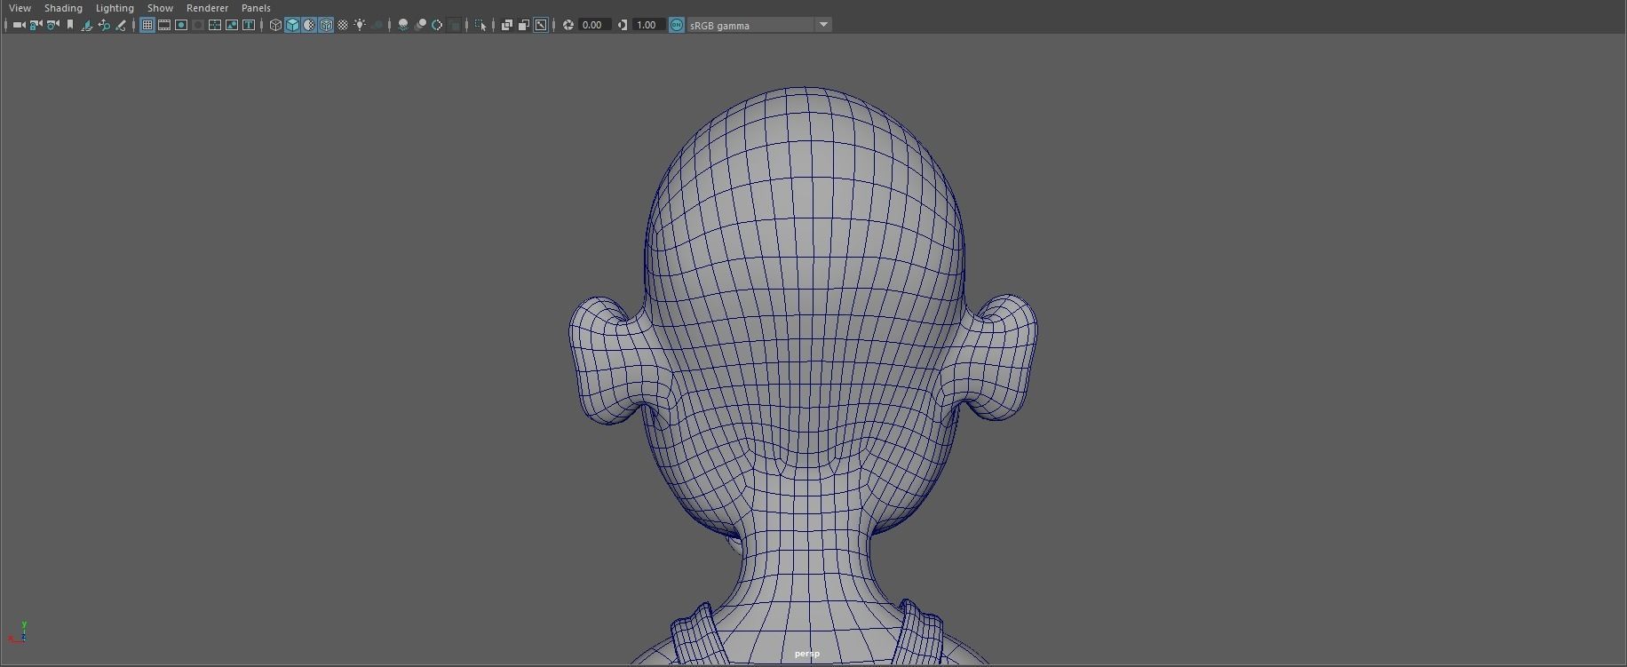Open Camera Attributes icon
Screen dimensions: 1627x667
coord(52,25)
